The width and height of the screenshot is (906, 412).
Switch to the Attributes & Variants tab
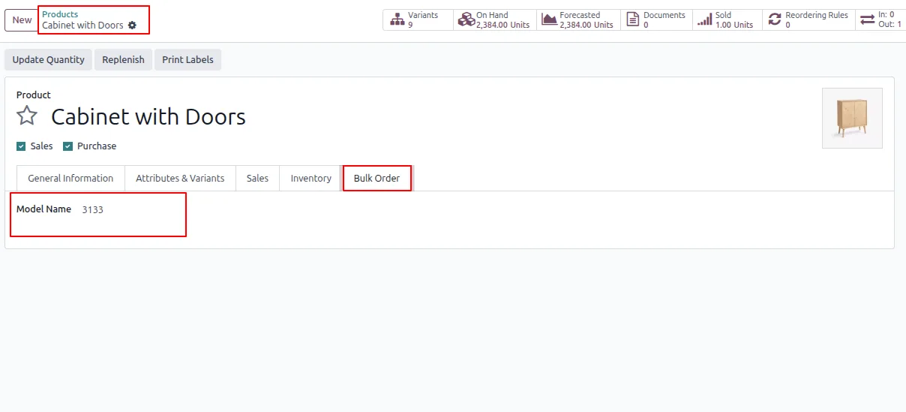pyautogui.click(x=180, y=178)
